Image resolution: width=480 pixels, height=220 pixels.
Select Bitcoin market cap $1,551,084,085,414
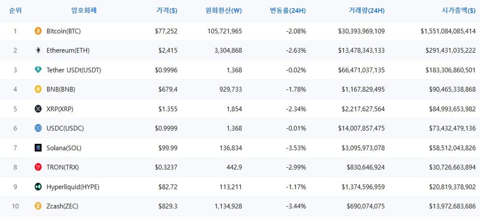448,31
